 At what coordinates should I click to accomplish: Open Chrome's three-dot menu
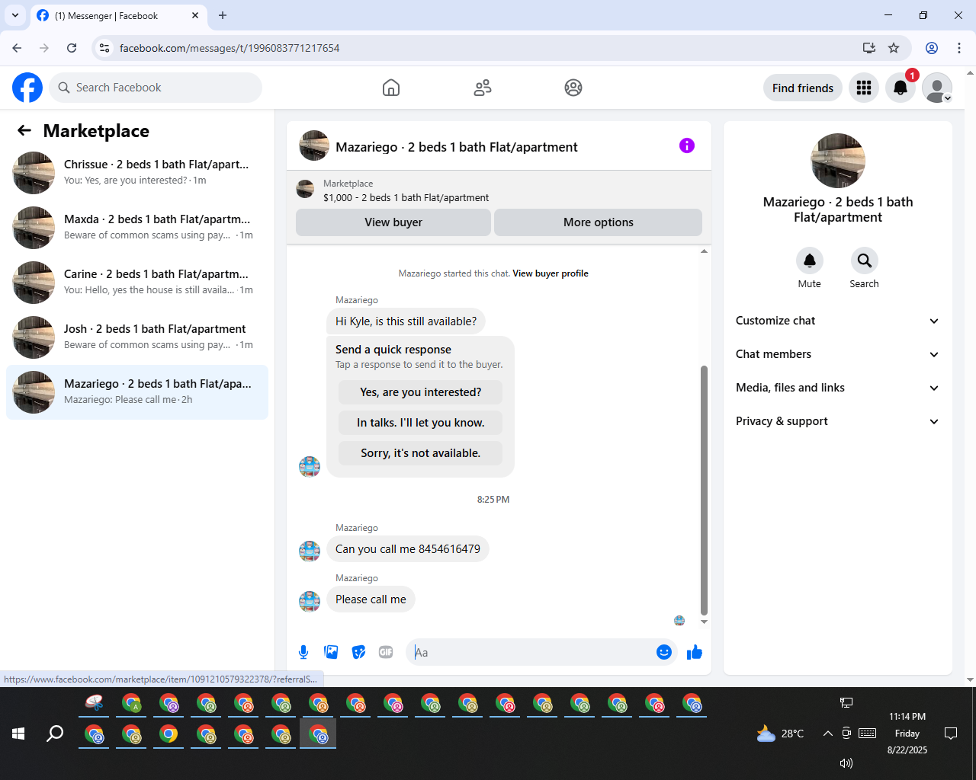[x=959, y=48]
